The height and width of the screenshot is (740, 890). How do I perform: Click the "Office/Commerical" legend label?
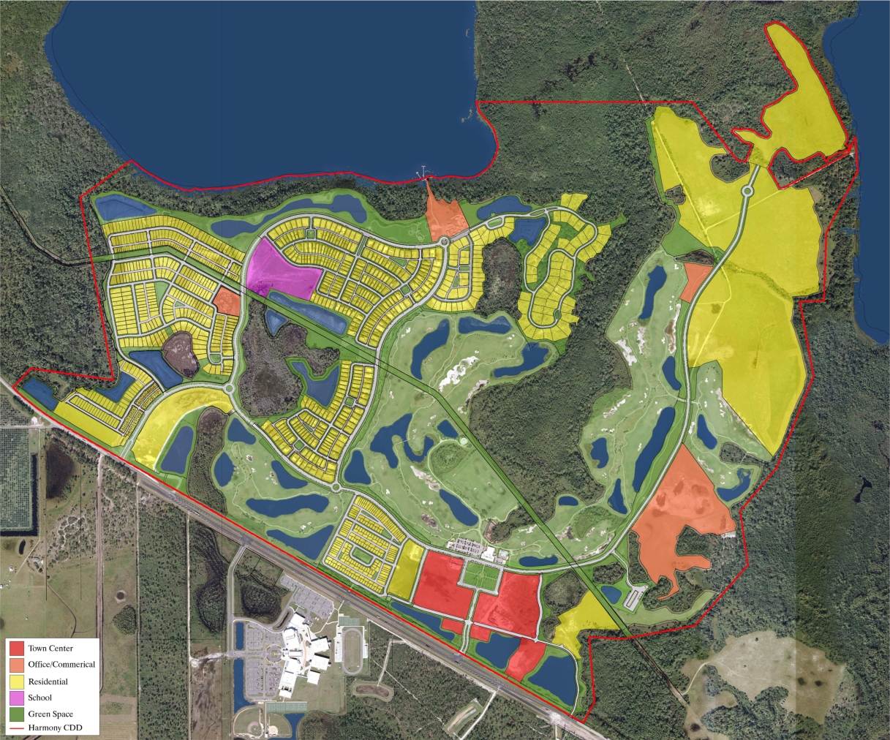[x=61, y=665]
